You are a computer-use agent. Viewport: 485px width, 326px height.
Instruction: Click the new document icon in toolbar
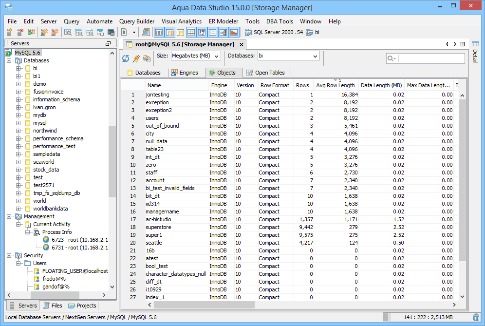pyautogui.click(x=124, y=32)
